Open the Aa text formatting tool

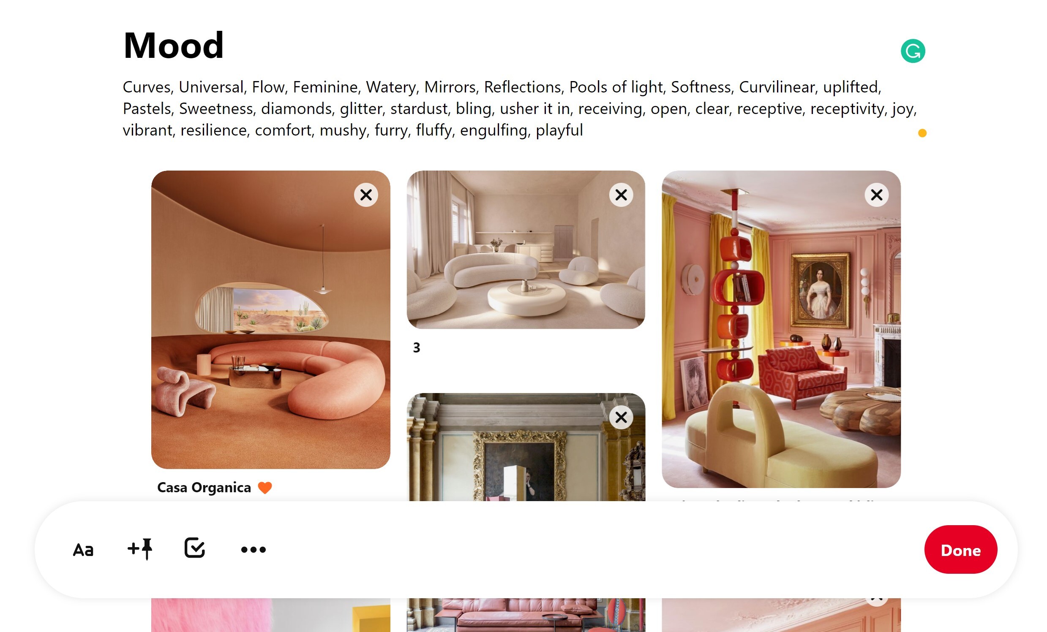click(83, 550)
